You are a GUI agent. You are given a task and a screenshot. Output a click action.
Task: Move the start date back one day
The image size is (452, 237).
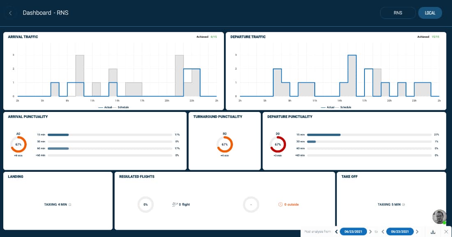(x=336, y=232)
